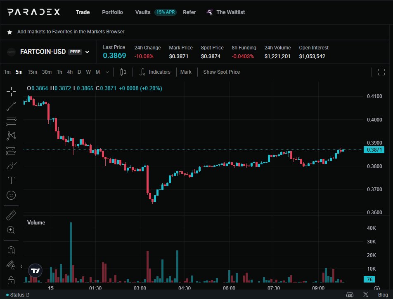Click the 24h Volume value $1,221,201

point(277,56)
